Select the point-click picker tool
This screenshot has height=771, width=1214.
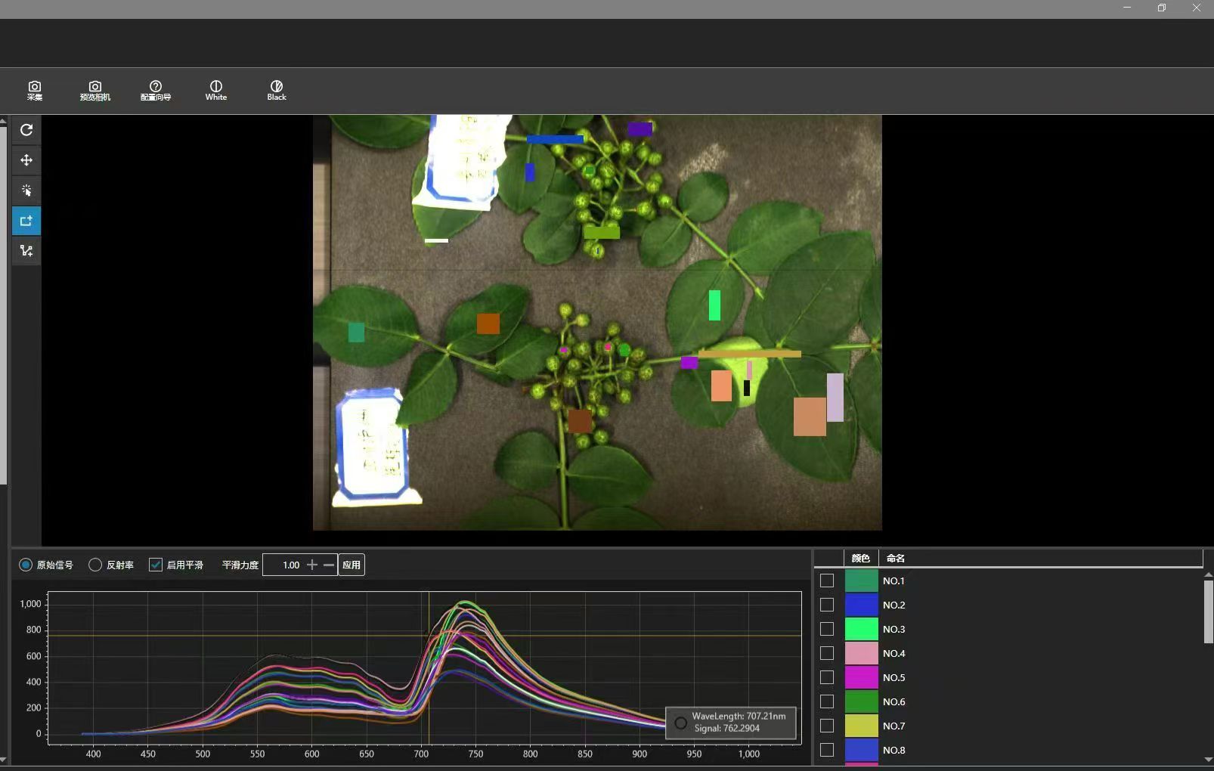[26, 190]
